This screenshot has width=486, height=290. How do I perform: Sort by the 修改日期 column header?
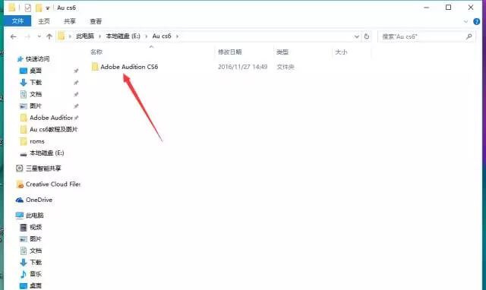pos(229,52)
